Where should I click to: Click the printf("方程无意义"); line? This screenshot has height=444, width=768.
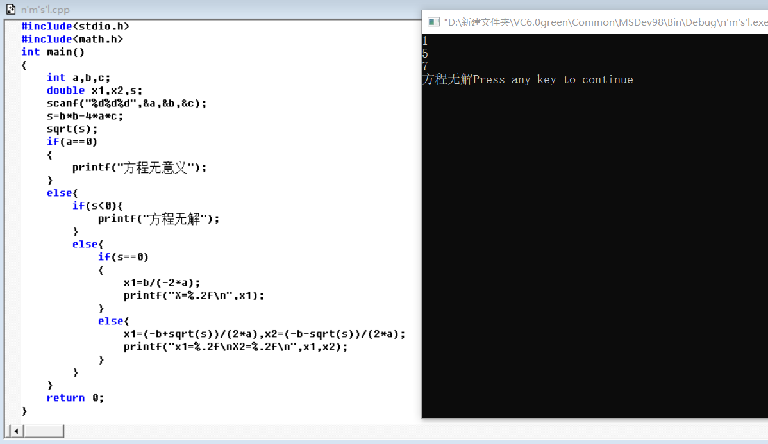pos(140,167)
